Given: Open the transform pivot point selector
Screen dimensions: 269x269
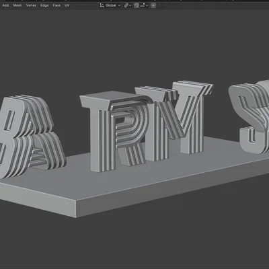Looking at the screenshot, I should click(x=127, y=5).
